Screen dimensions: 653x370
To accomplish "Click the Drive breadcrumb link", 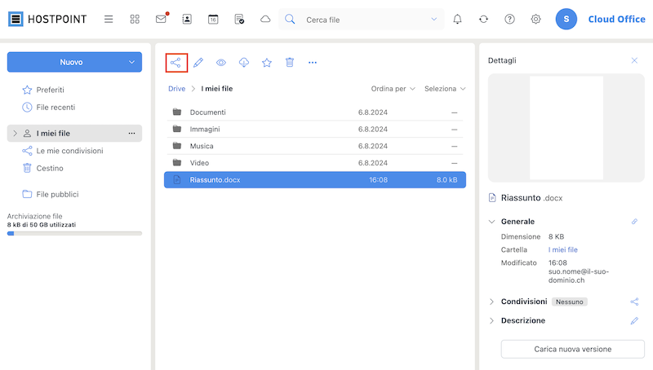I will click(x=176, y=89).
